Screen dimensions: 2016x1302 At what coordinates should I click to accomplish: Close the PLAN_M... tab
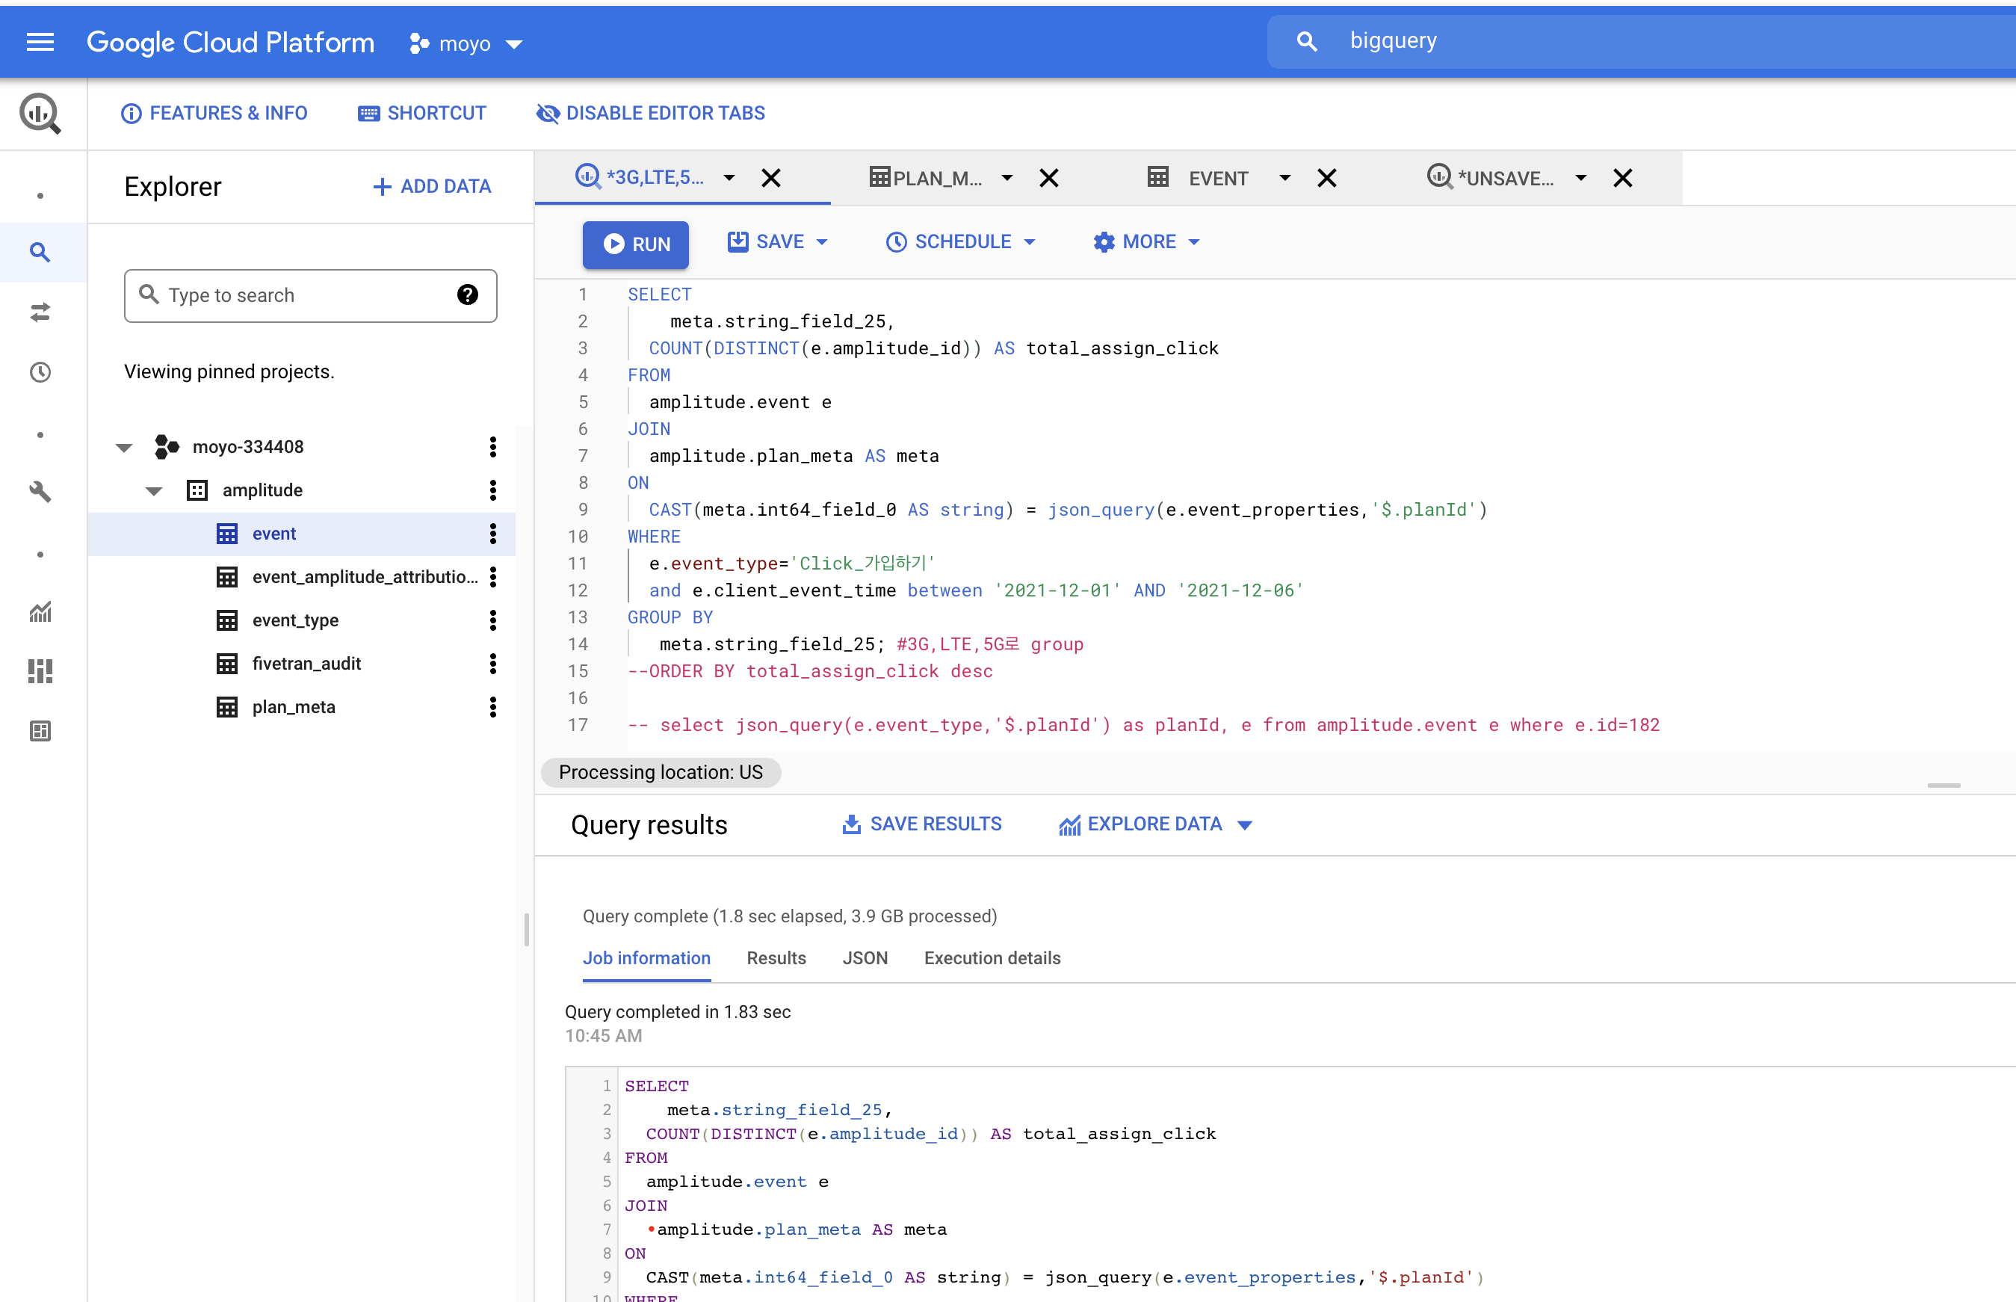pos(1049,178)
